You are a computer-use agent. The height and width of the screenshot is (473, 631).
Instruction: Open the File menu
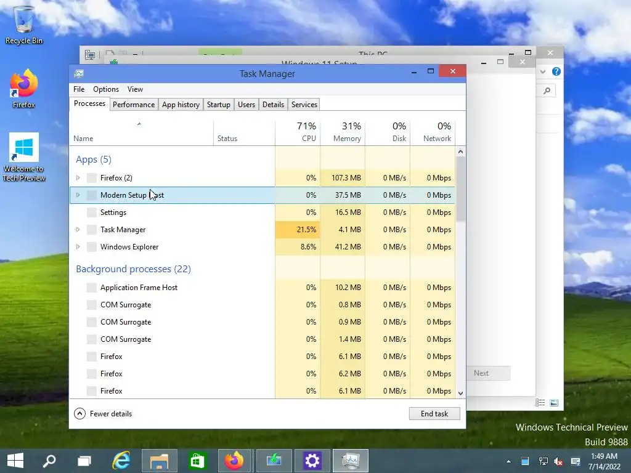click(79, 89)
